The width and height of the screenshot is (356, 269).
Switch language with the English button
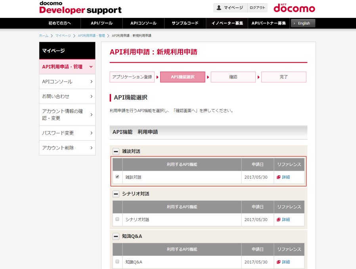click(303, 23)
